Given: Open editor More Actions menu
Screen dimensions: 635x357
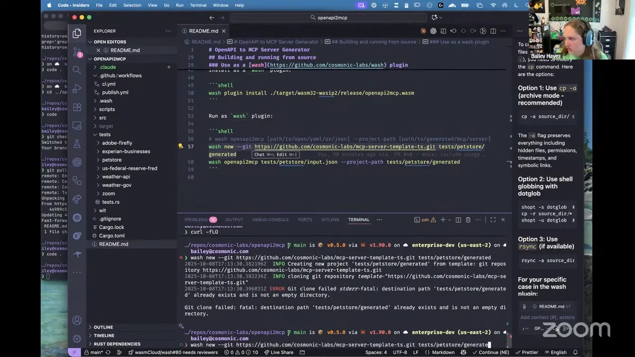Looking at the screenshot, I should click(x=503, y=31).
